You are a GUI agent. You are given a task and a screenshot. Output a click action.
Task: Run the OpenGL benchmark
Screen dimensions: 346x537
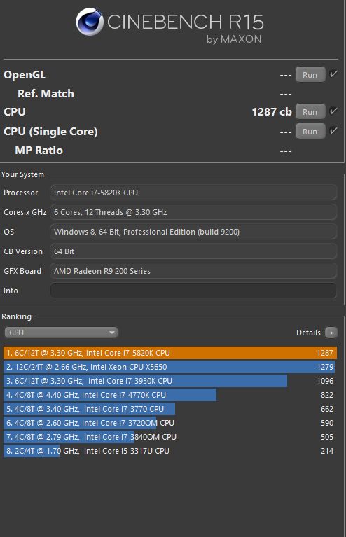point(310,75)
